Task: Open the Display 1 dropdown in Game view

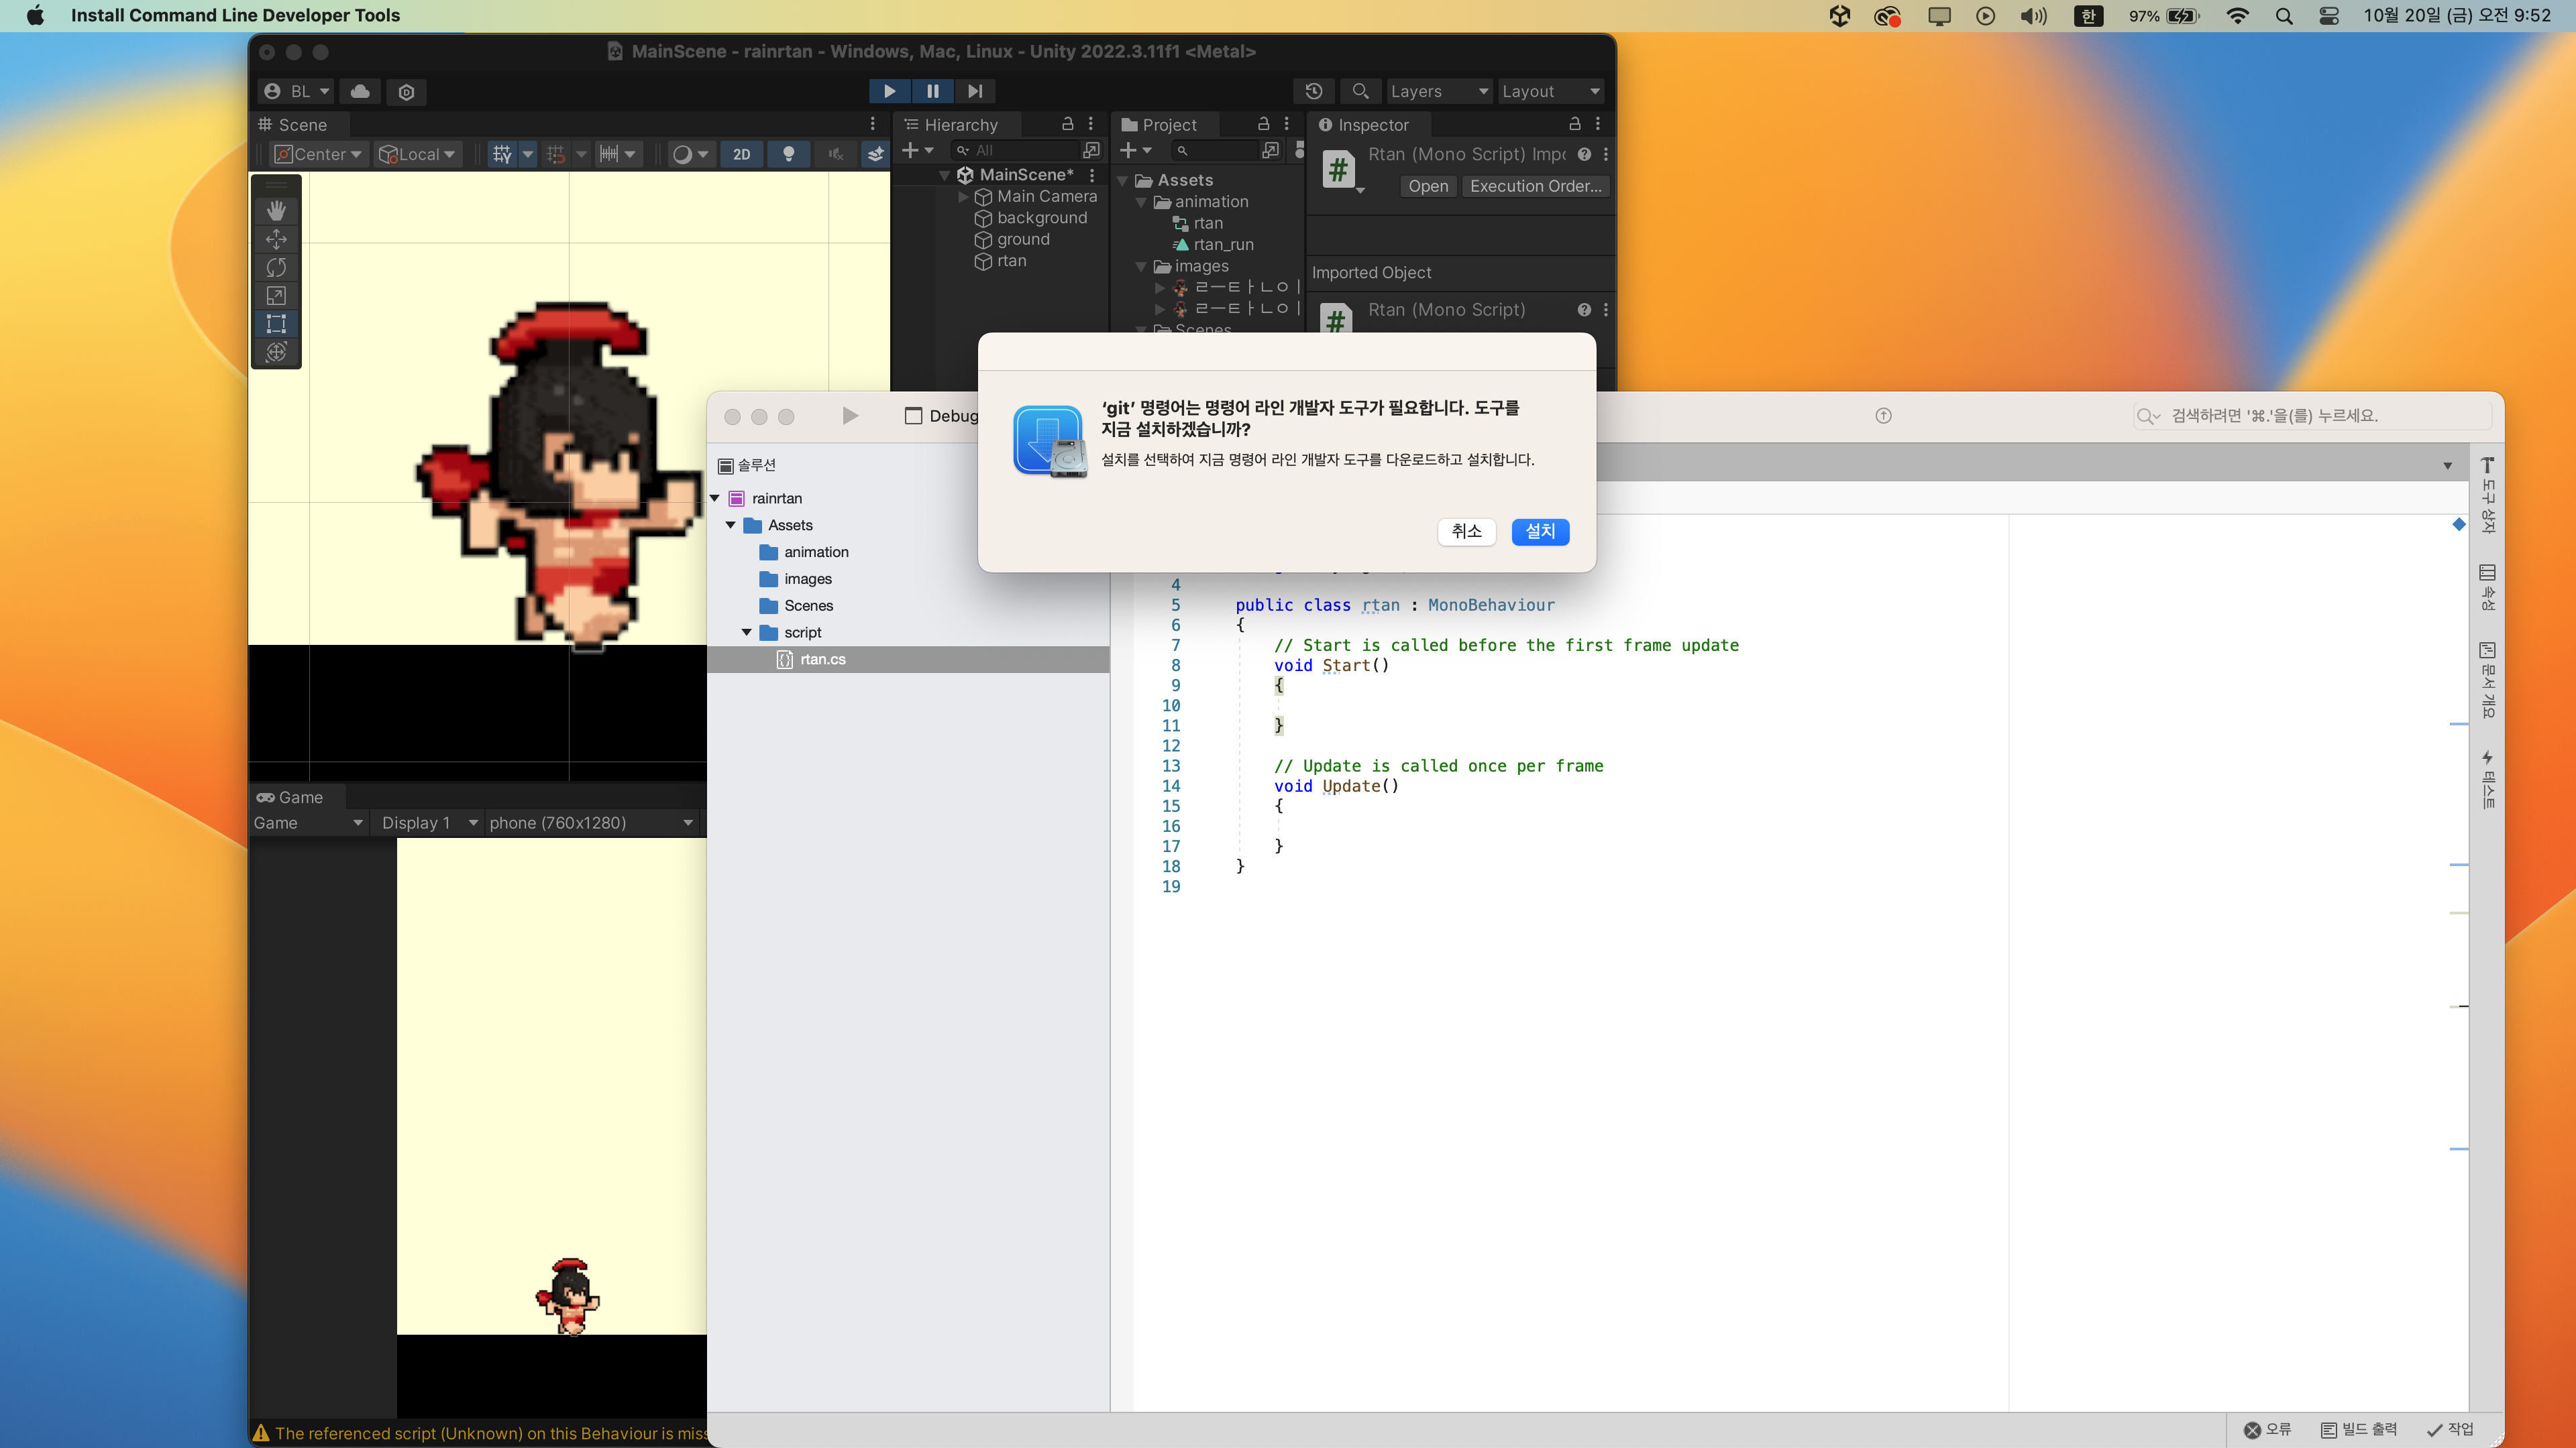Action: [429, 823]
